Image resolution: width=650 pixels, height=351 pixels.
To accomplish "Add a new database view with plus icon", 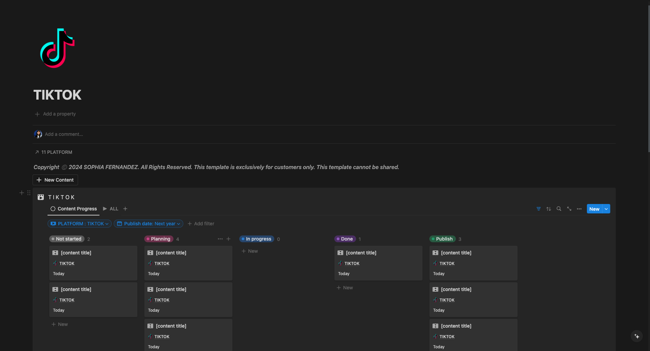I will 125,209.
